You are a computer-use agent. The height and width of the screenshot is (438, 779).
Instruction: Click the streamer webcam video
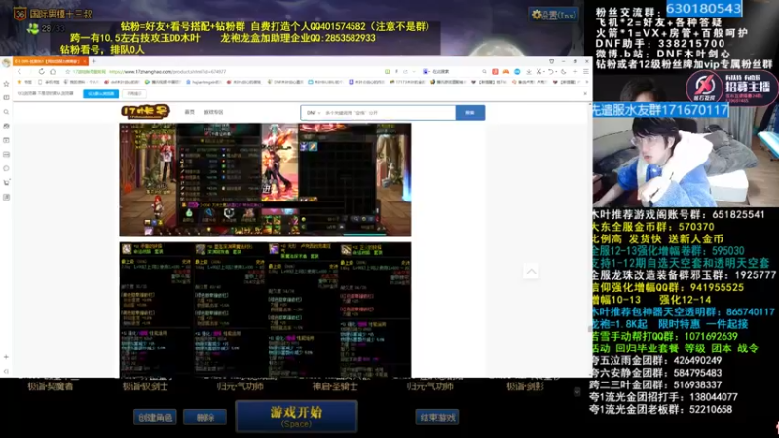(686, 162)
